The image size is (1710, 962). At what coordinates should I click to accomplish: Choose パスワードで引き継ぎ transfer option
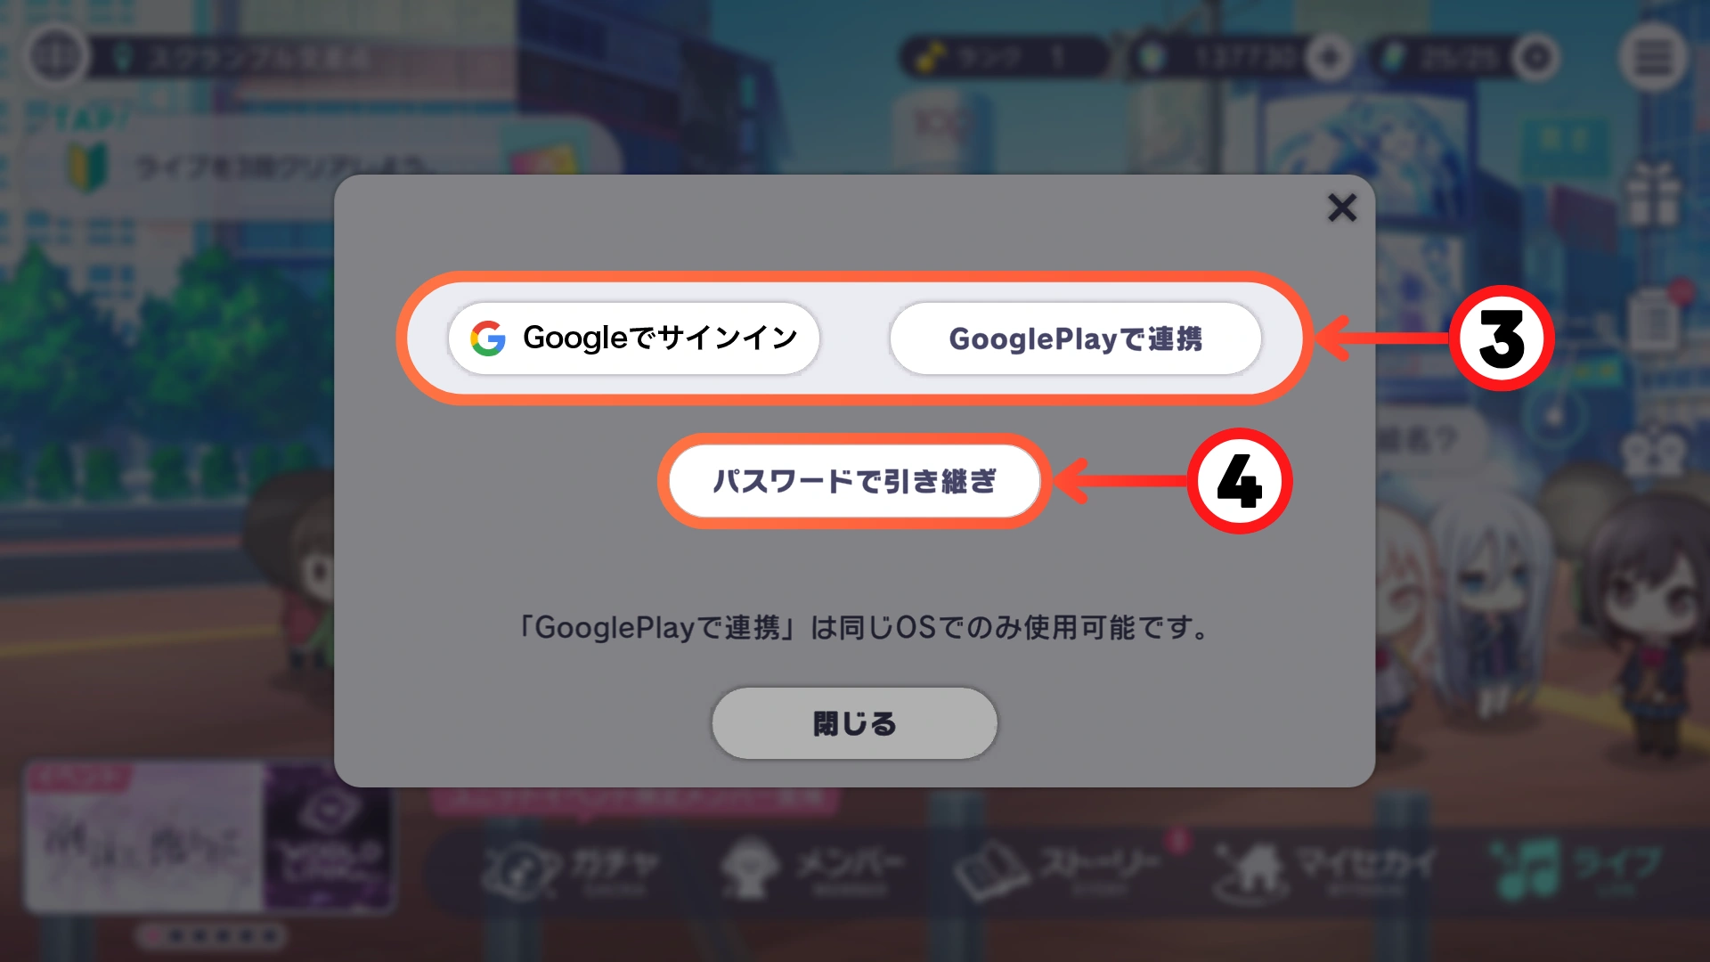[x=854, y=481]
